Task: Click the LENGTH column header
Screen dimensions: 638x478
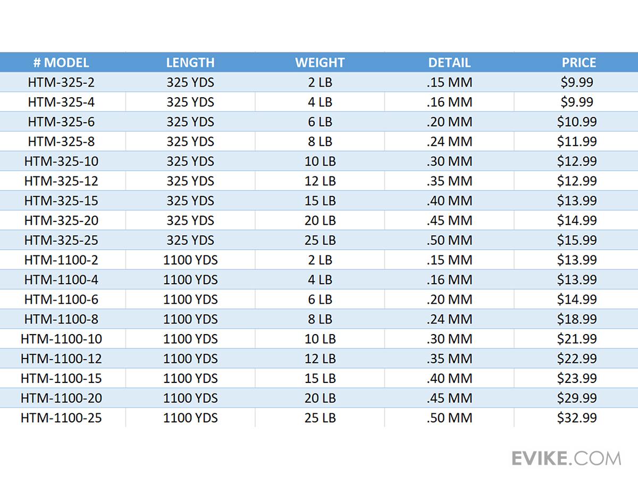Action: (x=190, y=63)
